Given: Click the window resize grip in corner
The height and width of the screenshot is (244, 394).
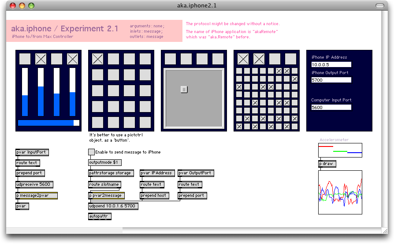Looking at the screenshot, I should [x=385, y=231].
